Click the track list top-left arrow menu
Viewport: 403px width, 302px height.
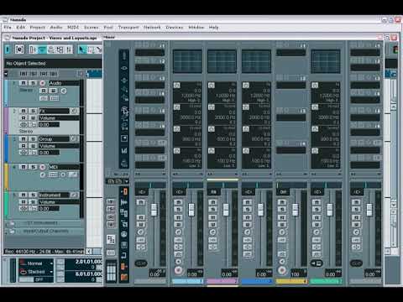tap(6, 74)
